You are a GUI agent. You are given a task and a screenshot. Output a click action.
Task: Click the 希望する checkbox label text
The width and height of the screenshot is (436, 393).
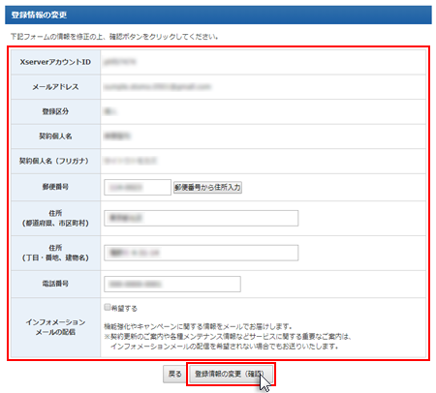pyautogui.click(x=124, y=309)
